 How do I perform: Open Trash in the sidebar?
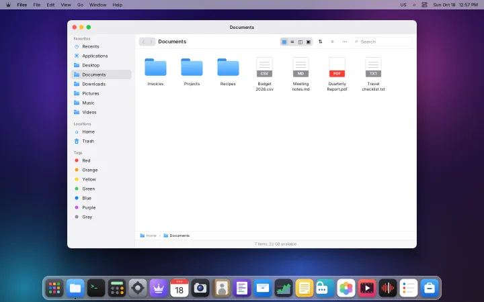(x=102, y=141)
